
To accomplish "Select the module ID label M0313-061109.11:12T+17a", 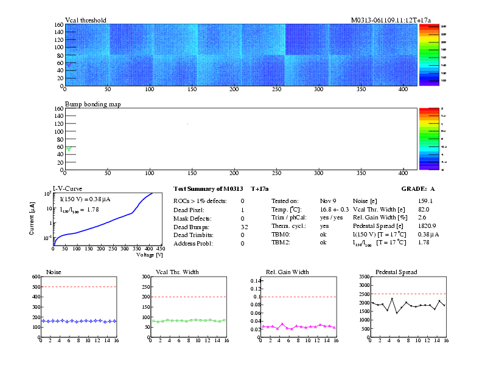I will pyautogui.click(x=391, y=20).
